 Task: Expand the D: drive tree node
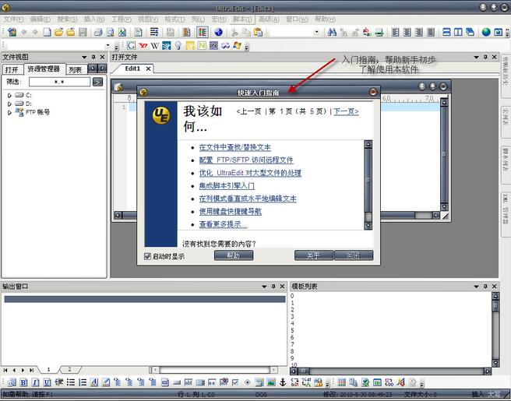pyautogui.click(x=9, y=104)
